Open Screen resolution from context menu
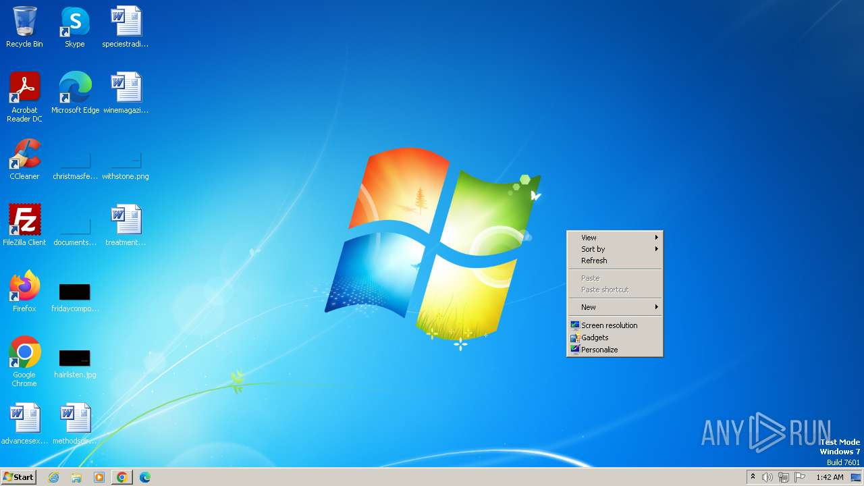 point(615,325)
